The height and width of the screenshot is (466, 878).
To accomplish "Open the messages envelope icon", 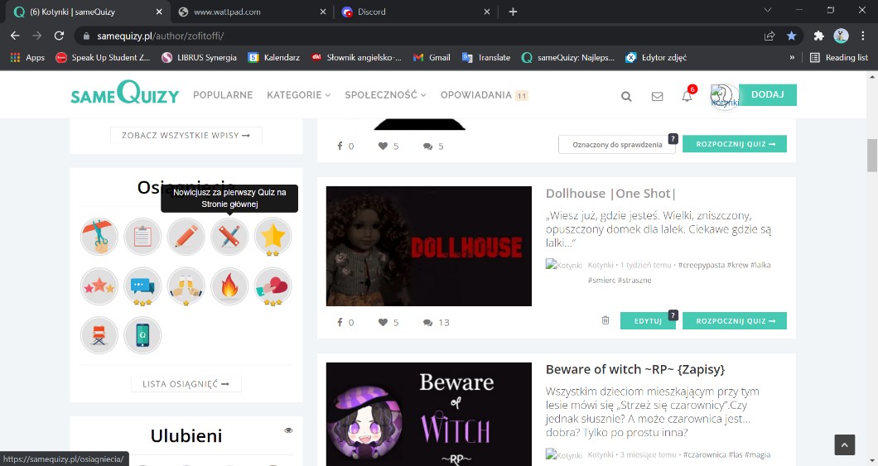I will click(x=657, y=96).
